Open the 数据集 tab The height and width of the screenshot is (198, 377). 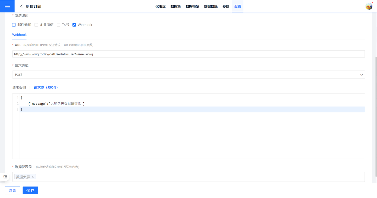coord(175,6)
